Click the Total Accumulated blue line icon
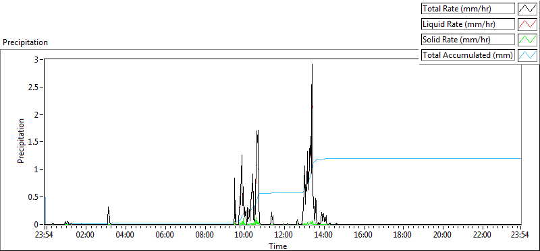Image resolution: width=540 pixels, height=251 pixels. (527, 55)
